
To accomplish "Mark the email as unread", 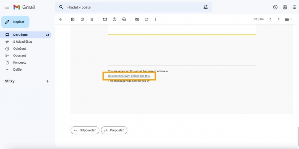I will pos(105,19).
